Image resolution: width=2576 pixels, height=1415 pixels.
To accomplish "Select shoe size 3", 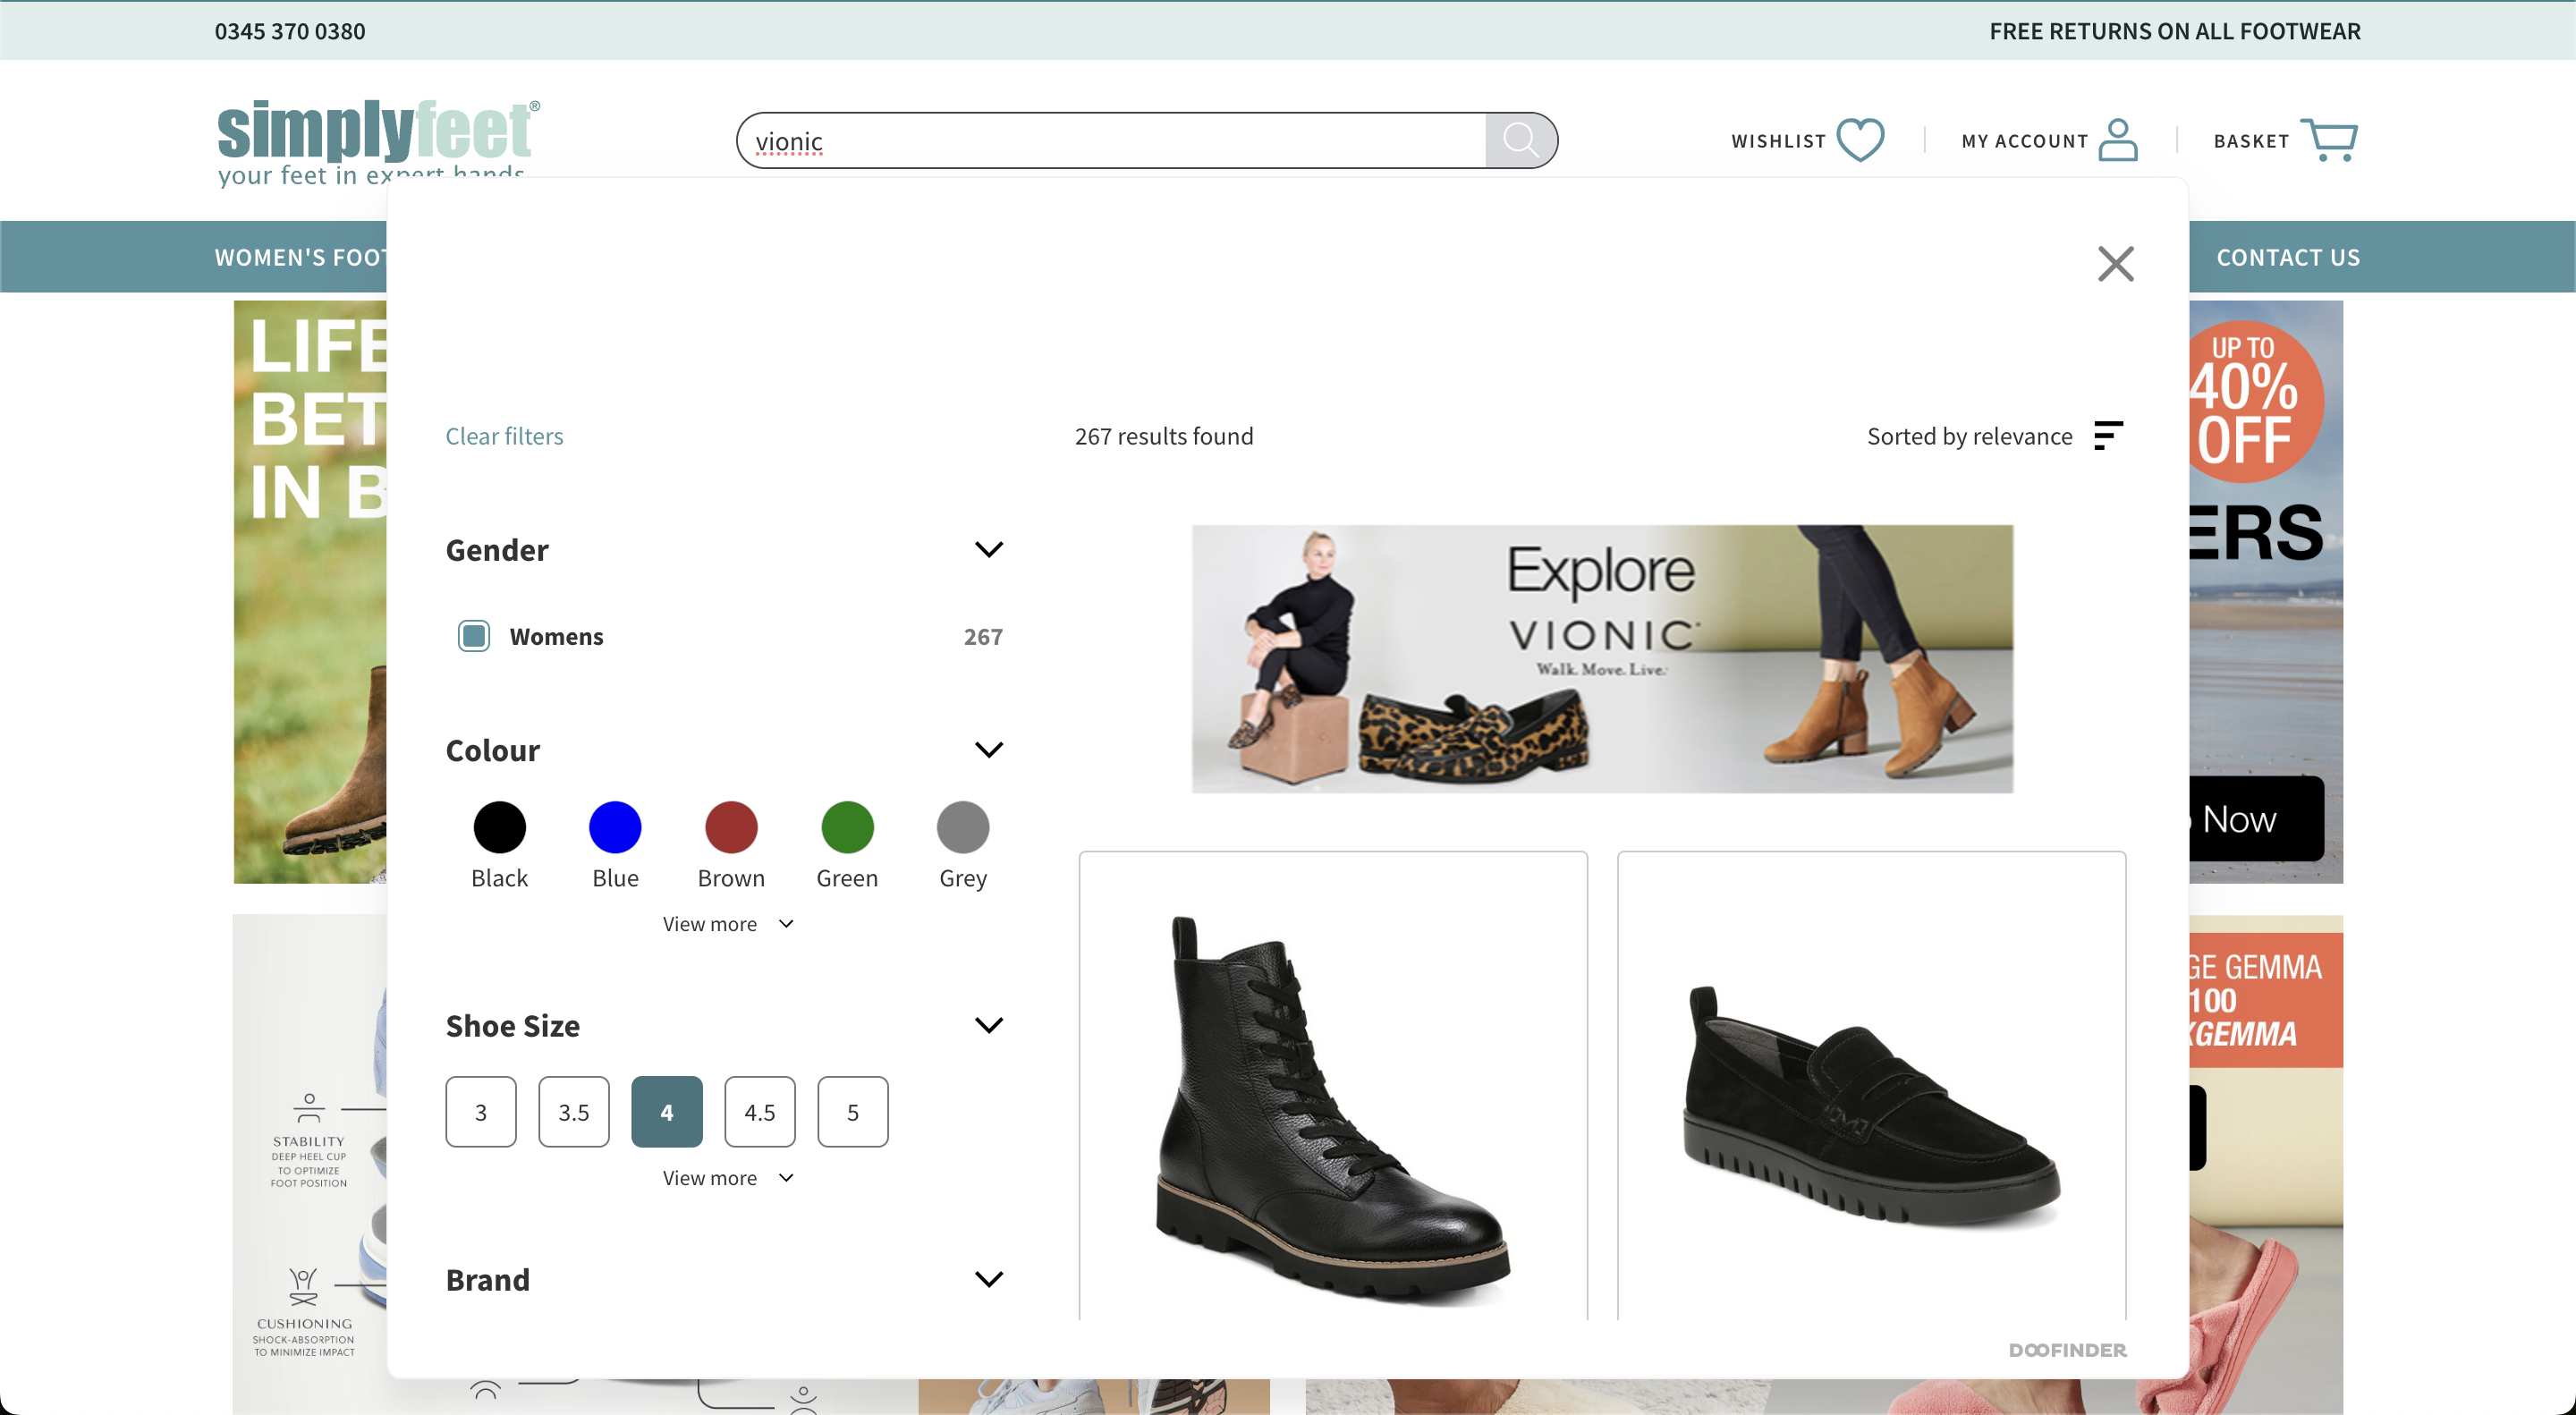I will pos(481,1111).
